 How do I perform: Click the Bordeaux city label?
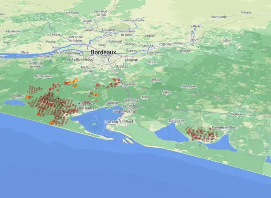click(x=103, y=52)
